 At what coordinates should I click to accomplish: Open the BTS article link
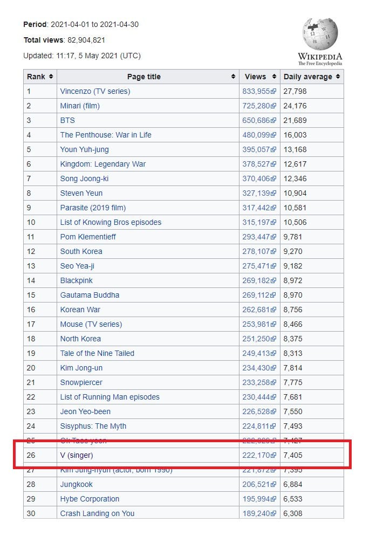point(67,120)
